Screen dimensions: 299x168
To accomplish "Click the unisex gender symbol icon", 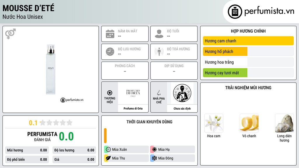I will [x=11, y=34].
